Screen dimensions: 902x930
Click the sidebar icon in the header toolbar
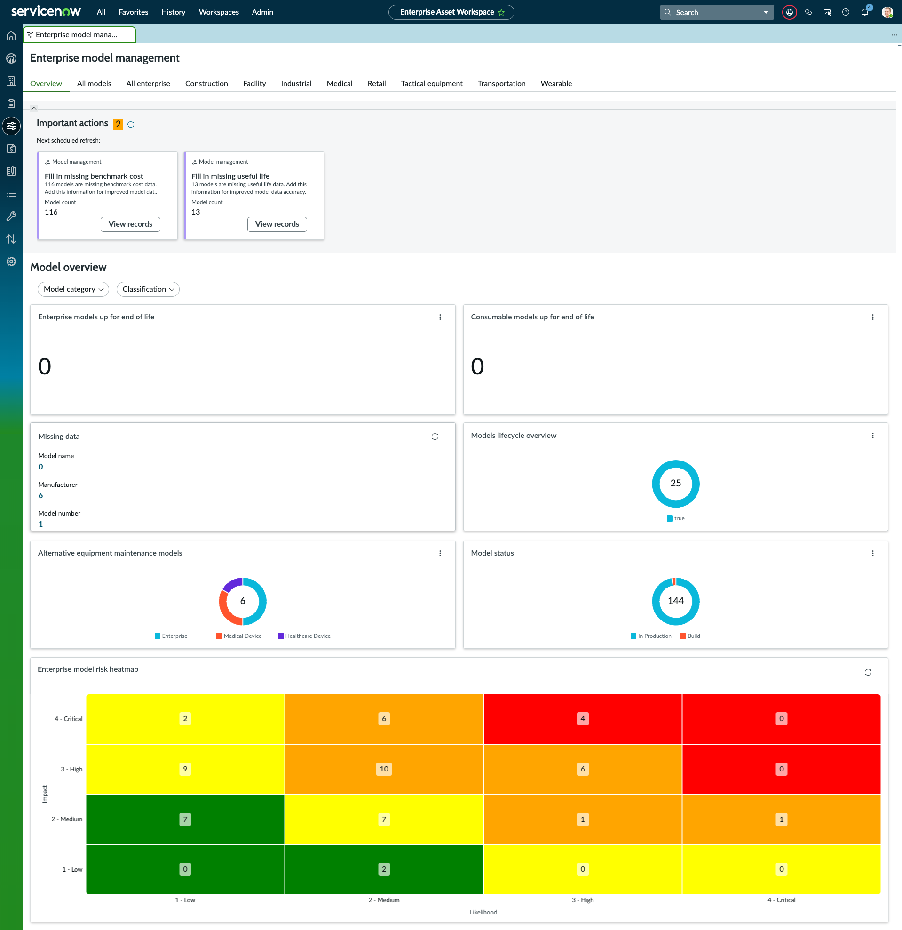(827, 12)
